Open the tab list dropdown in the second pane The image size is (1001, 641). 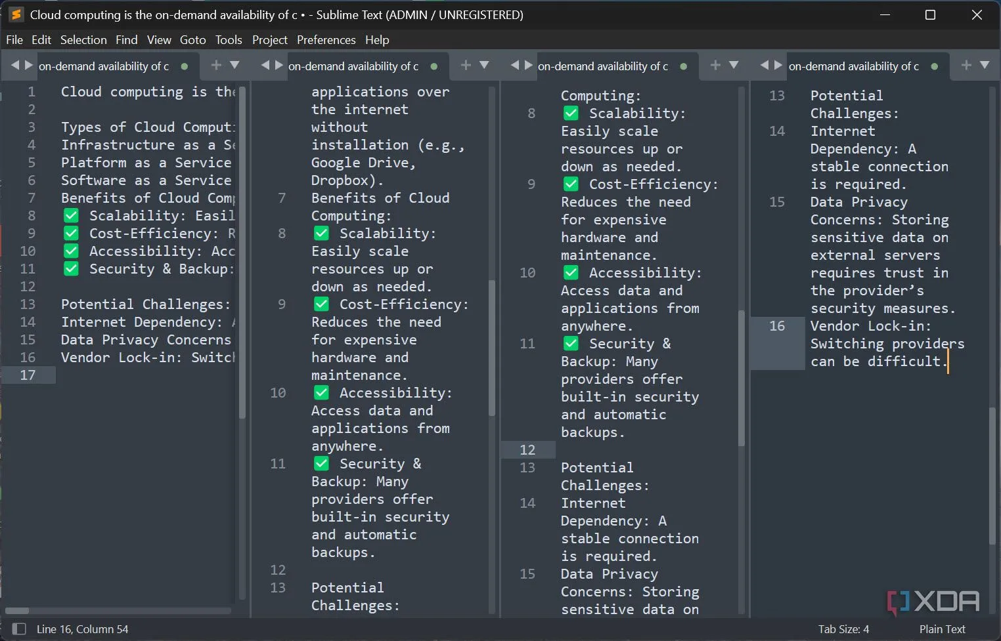[484, 66]
